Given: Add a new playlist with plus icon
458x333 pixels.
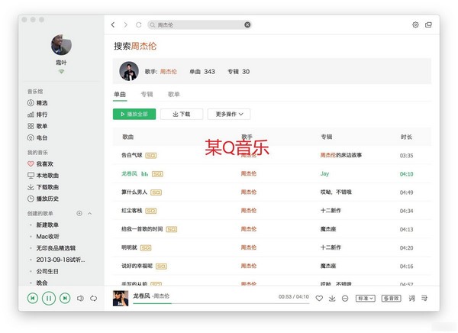Looking at the screenshot, I should 79,213.
